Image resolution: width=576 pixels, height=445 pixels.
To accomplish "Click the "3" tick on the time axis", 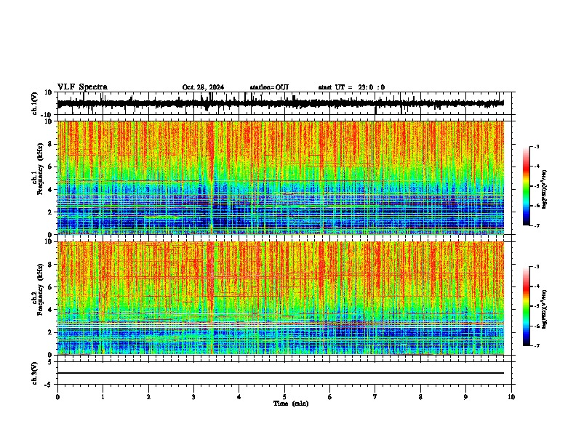I will click(193, 397).
